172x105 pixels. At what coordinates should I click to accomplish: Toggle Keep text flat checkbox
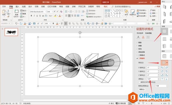point(139,82)
